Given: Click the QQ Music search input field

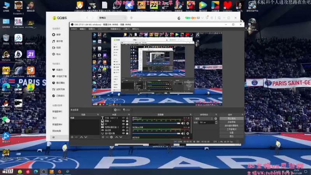Looking at the screenshot, I should click(112, 18).
